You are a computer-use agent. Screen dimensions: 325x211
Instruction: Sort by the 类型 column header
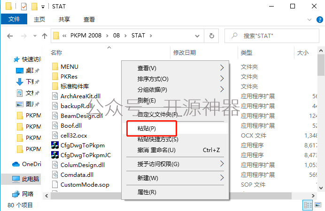click(x=247, y=53)
